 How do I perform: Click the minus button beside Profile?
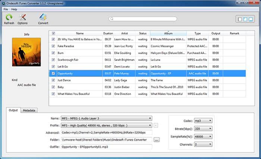[x=155, y=125]
